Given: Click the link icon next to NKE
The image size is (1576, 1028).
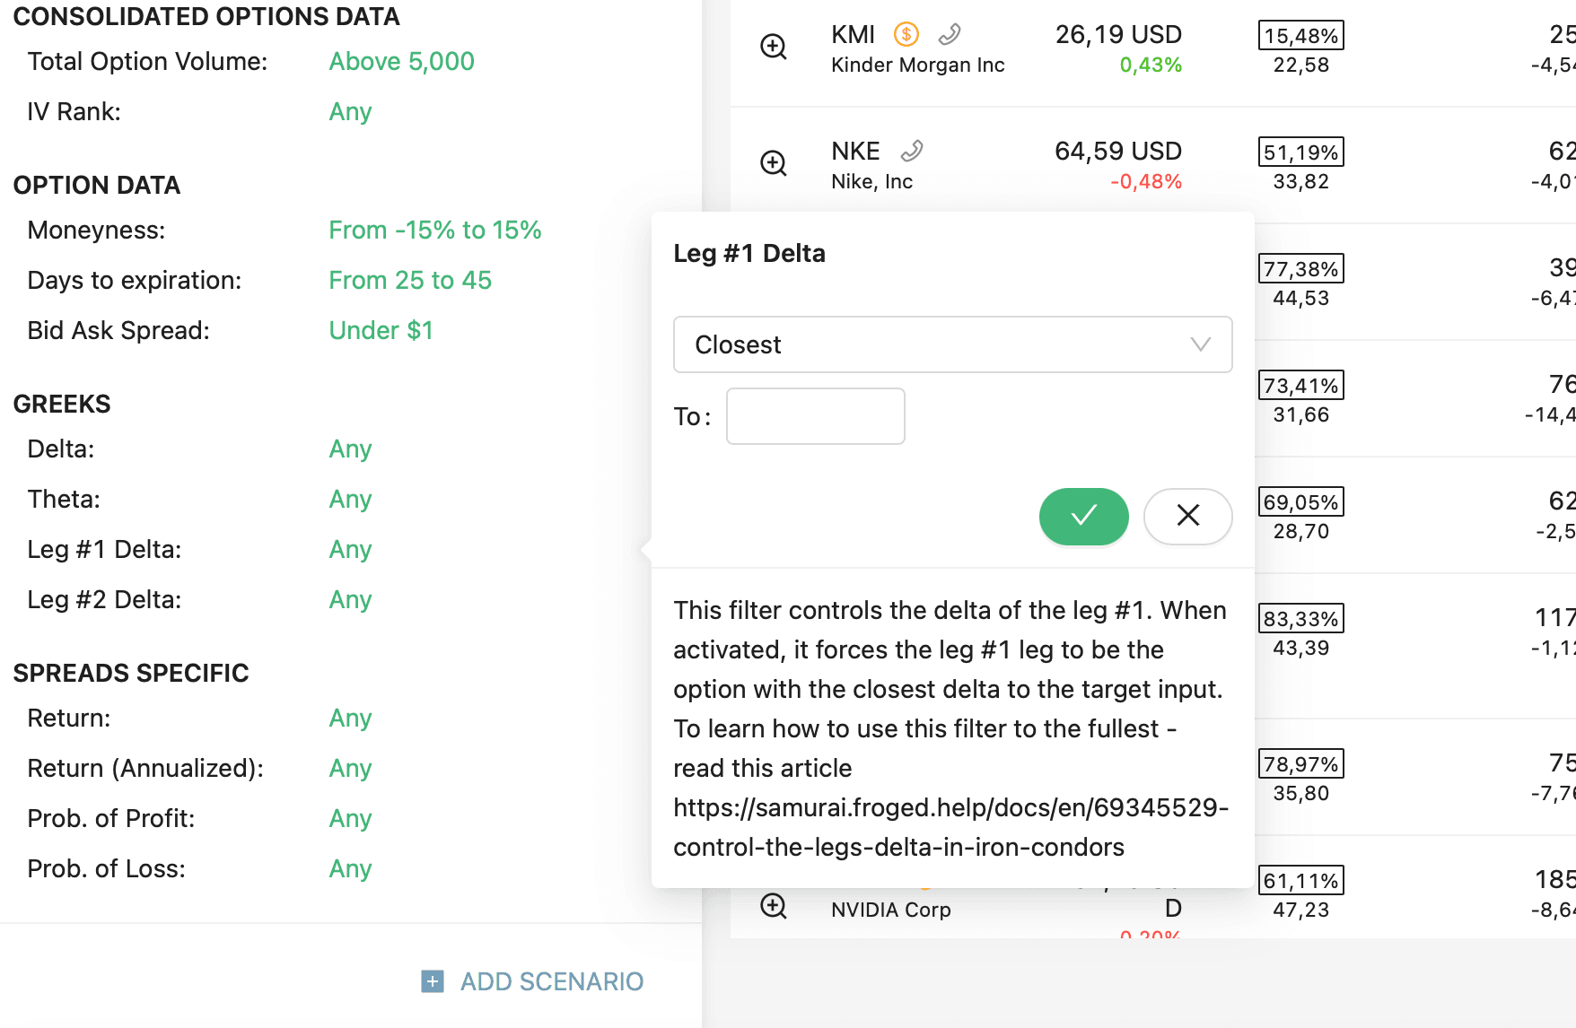Looking at the screenshot, I should [912, 151].
